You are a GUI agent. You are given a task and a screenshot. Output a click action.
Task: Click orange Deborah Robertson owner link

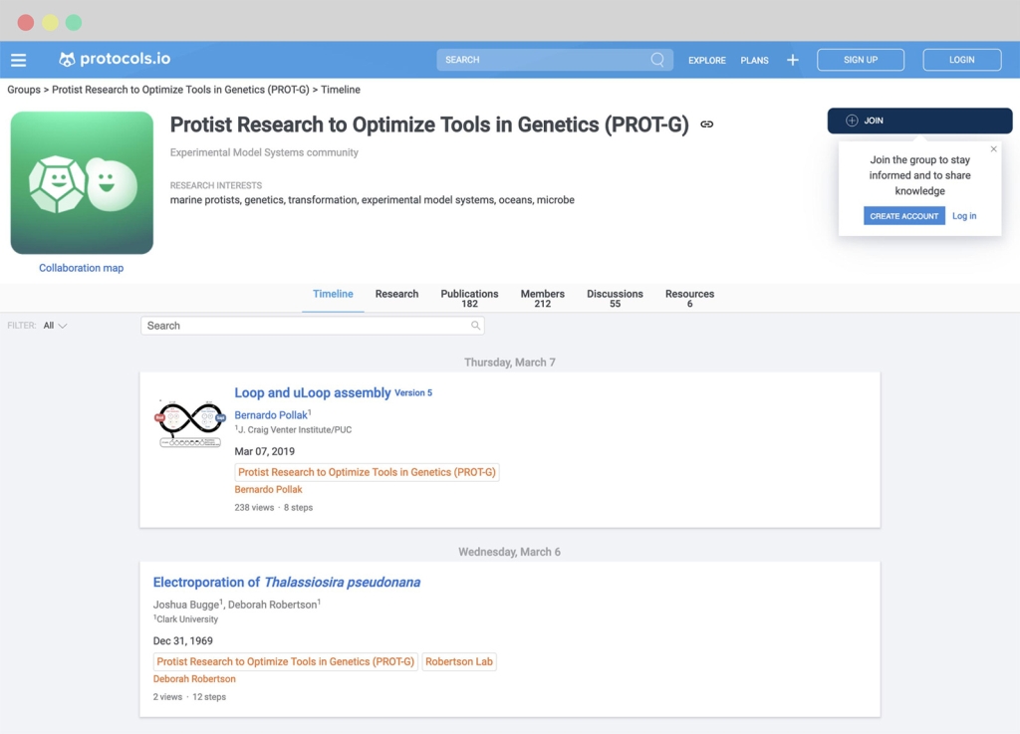pos(194,679)
